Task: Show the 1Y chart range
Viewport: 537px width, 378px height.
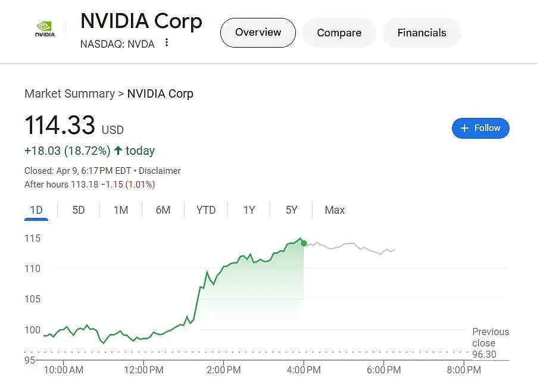Action: click(249, 210)
